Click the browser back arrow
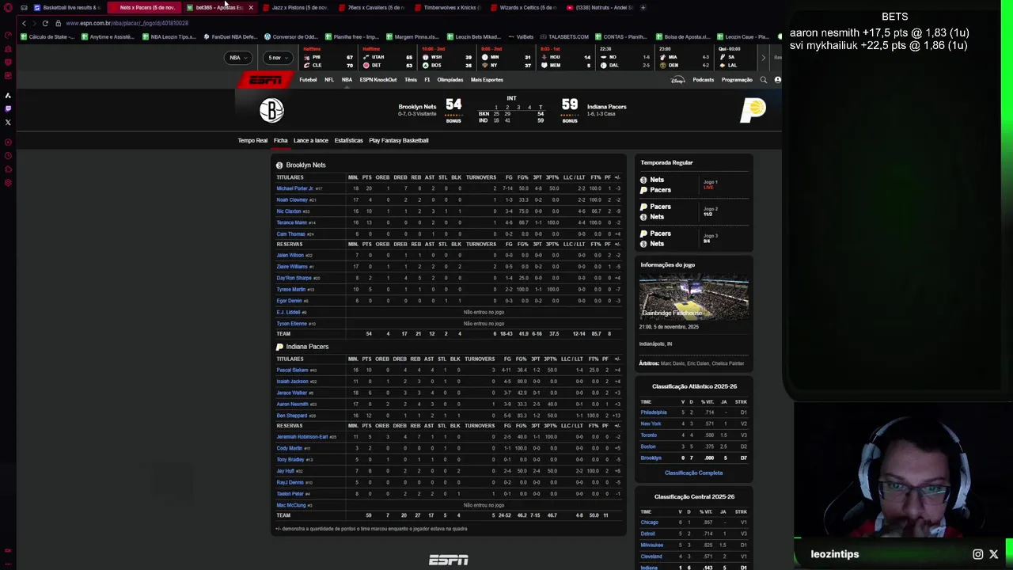Image resolution: width=1013 pixels, height=570 pixels. pyautogui.click(x=24, y=23)
